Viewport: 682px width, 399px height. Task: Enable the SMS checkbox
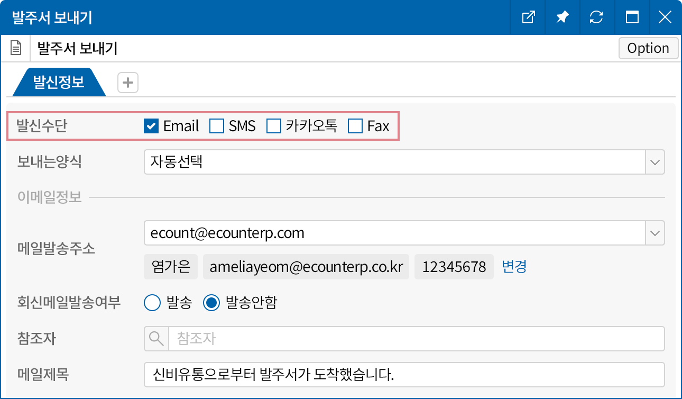pyautogui.click(x=217, y=126)
